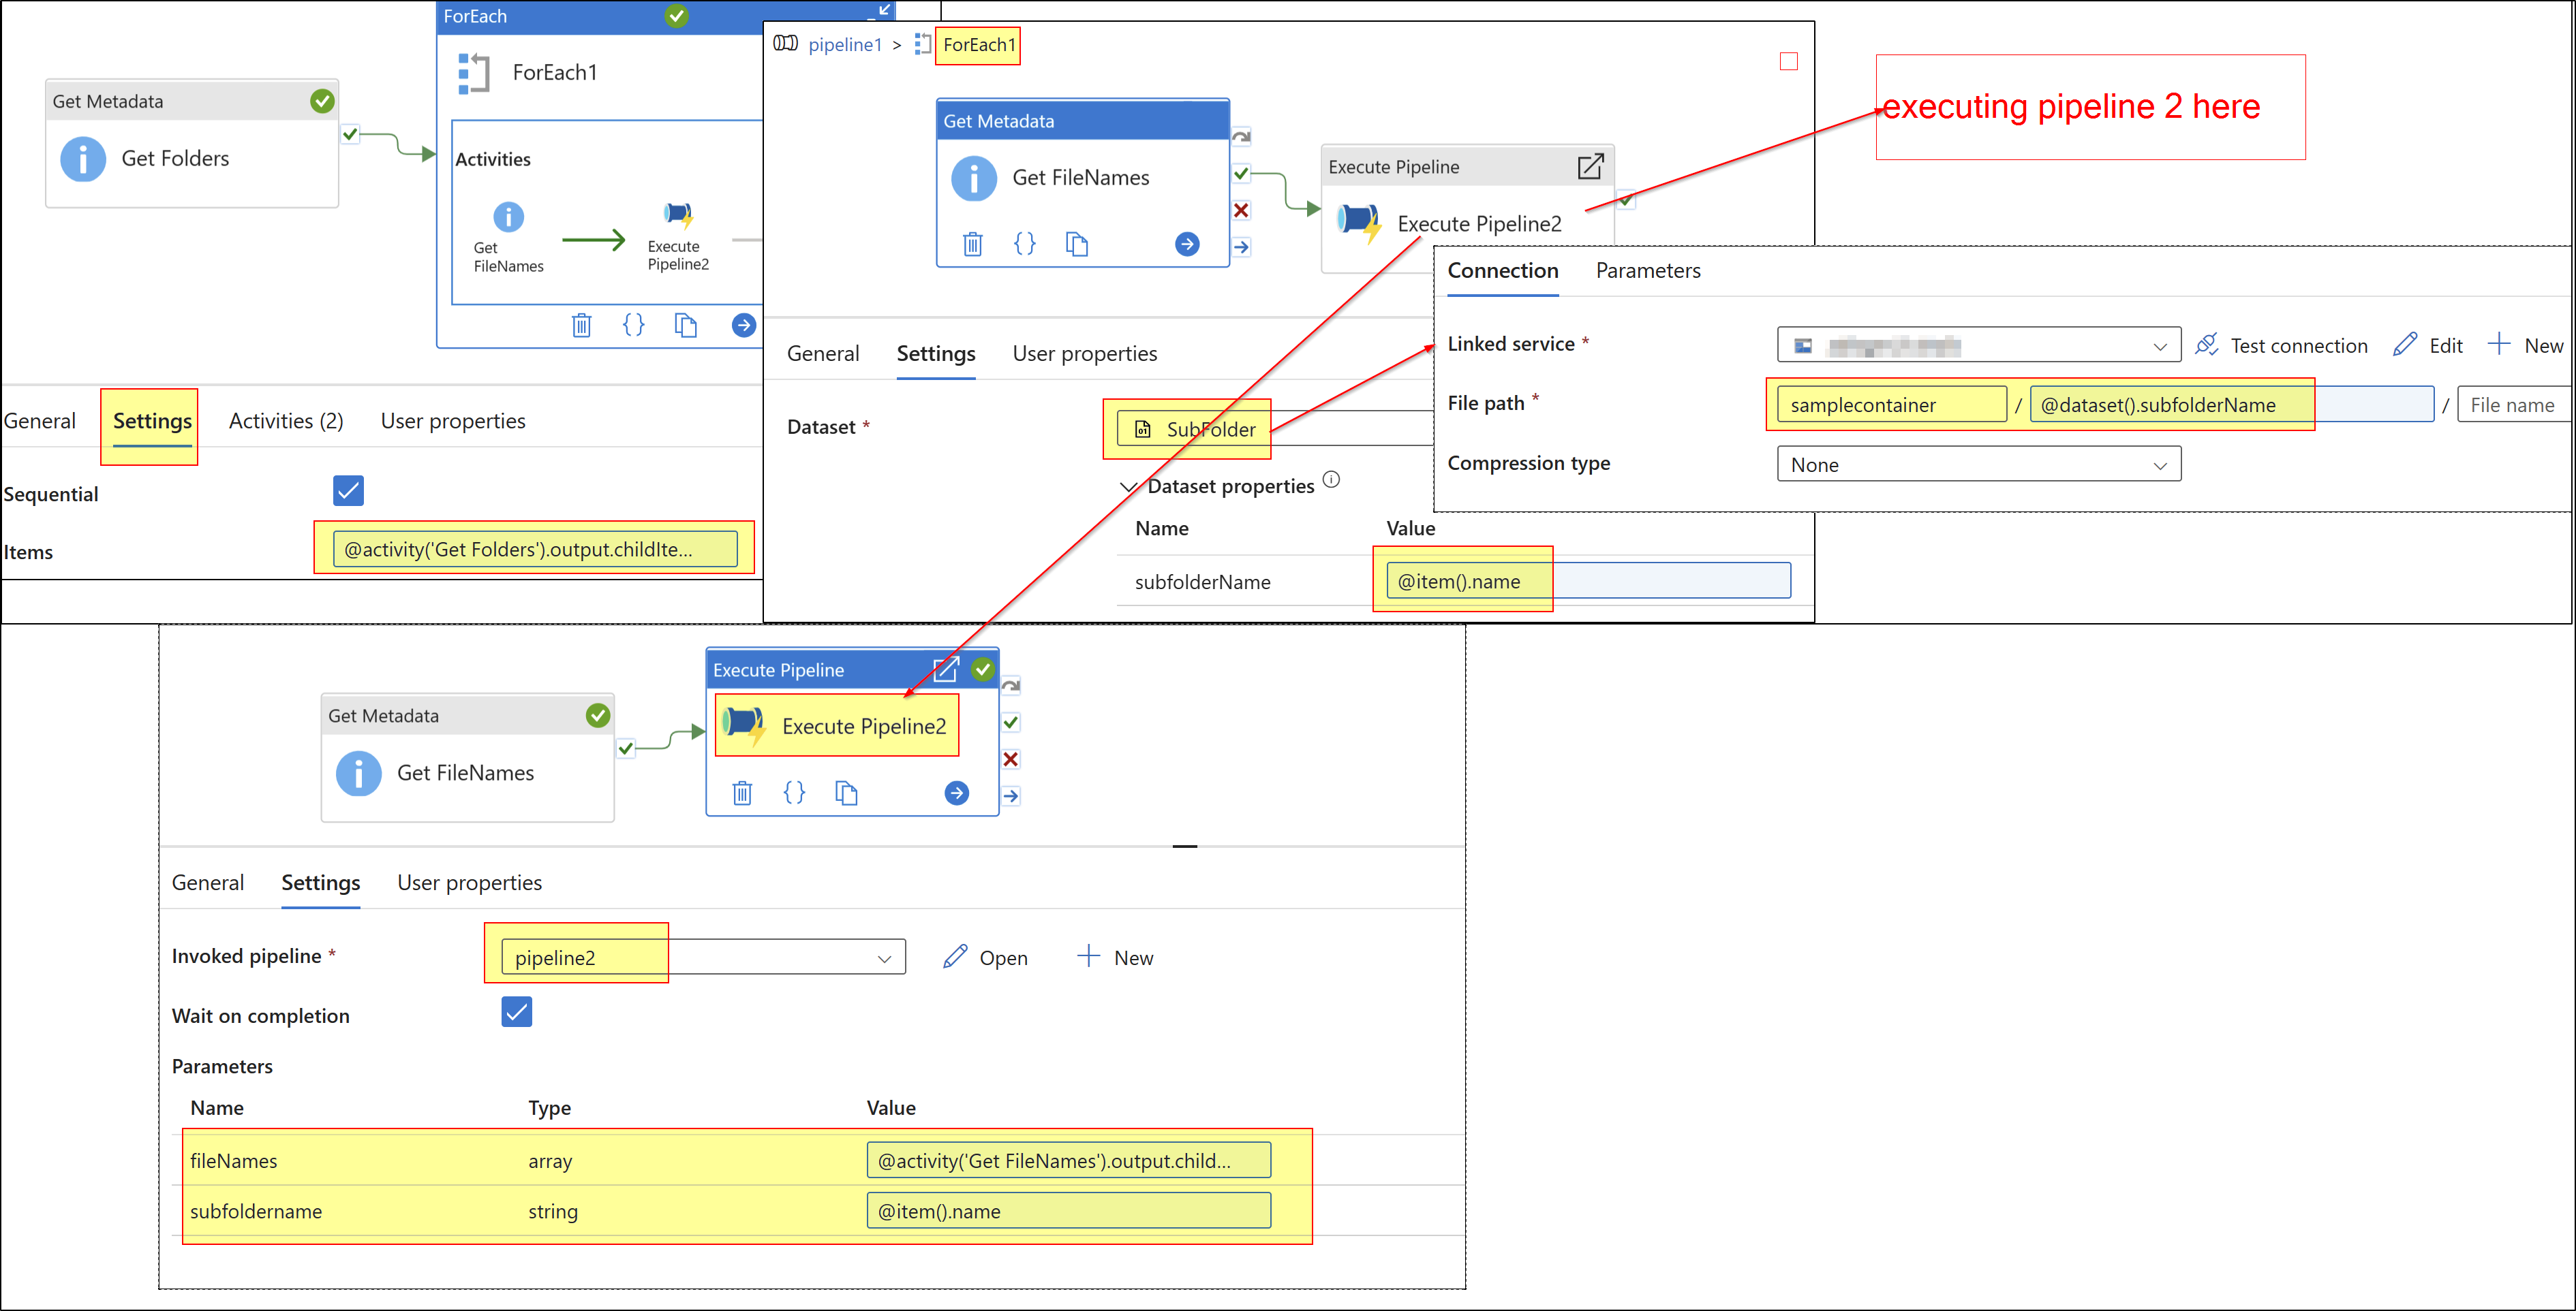Screen dimensions: 2576x1311
Task: Open the Execute Pipeline activity in new window
Action: pos(946,669)
